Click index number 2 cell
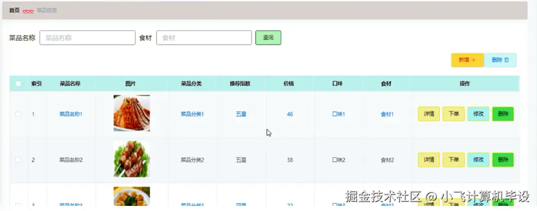The width and height of the screenshot is (537, 211). (33, 160)
